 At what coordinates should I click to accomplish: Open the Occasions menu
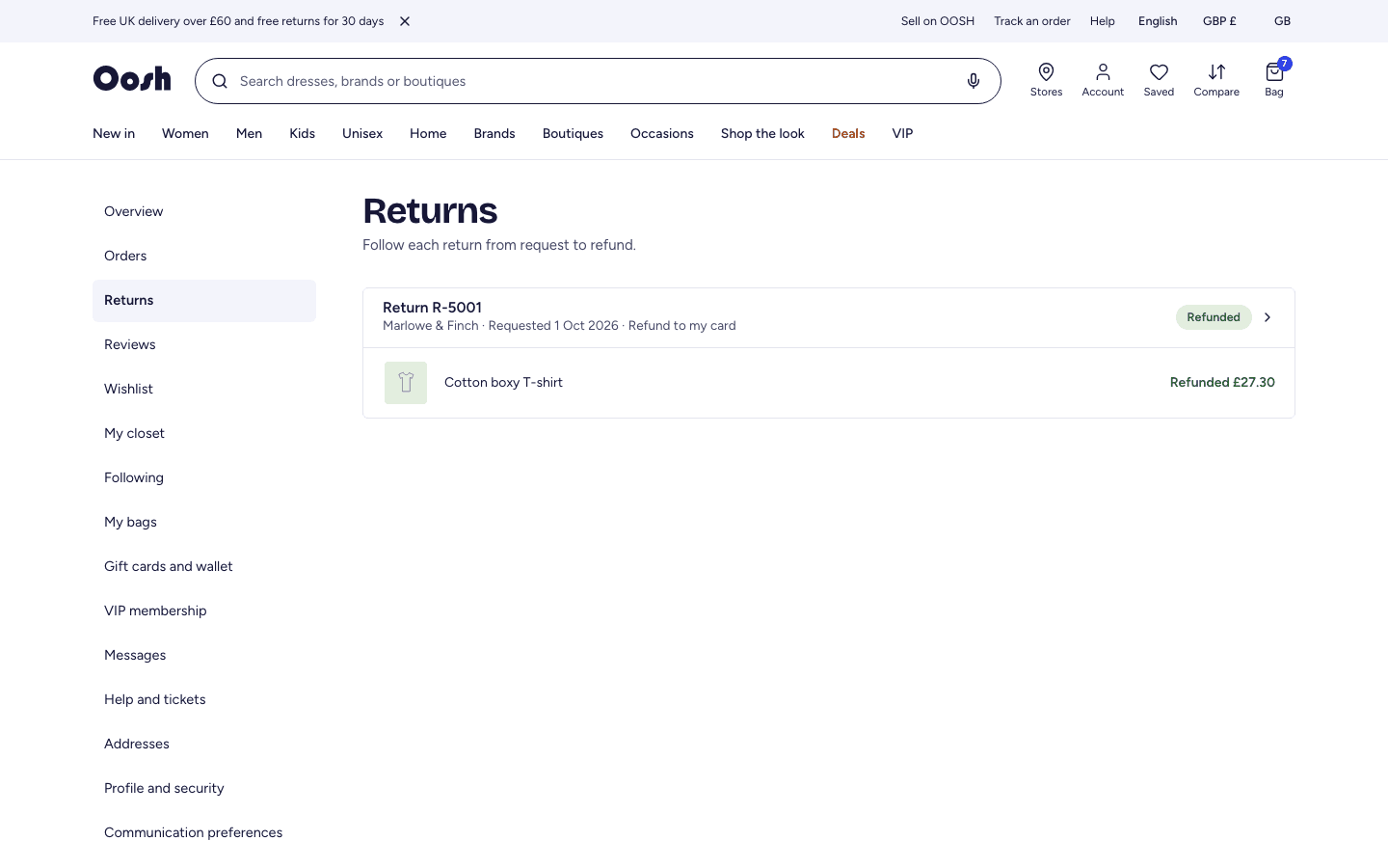tap(662, 134)
